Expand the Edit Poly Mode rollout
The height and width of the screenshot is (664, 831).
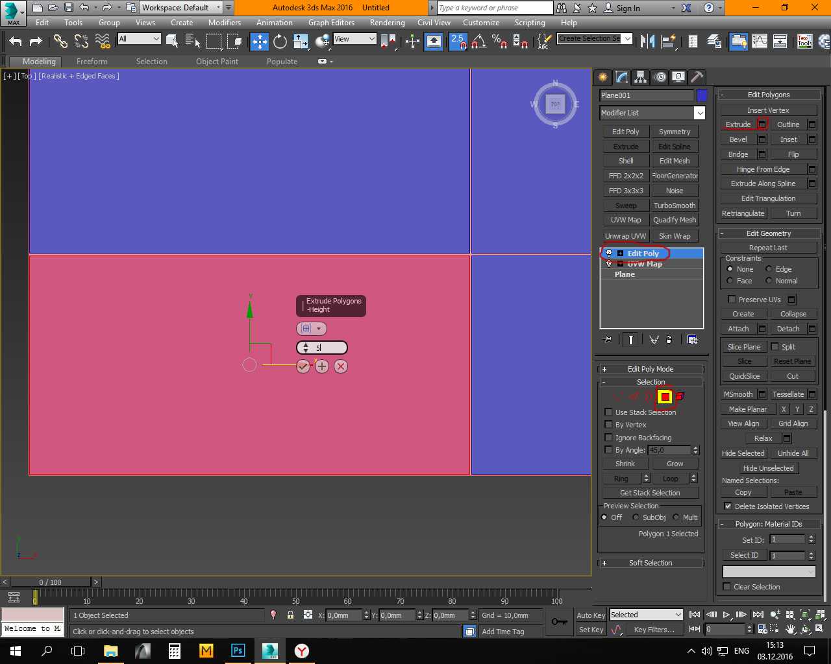pyautogui.click(x=650, y=369)
